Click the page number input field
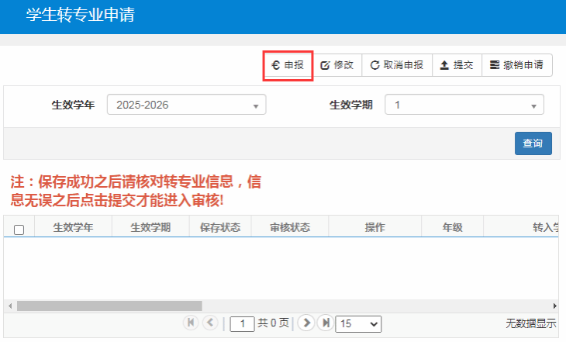Image resolution: width=566 pixels, height=342 pixels. click(243, 323)
